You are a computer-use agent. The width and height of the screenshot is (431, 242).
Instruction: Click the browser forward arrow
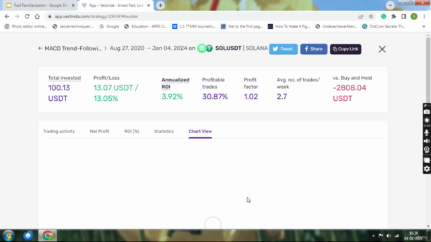point(17,16)
